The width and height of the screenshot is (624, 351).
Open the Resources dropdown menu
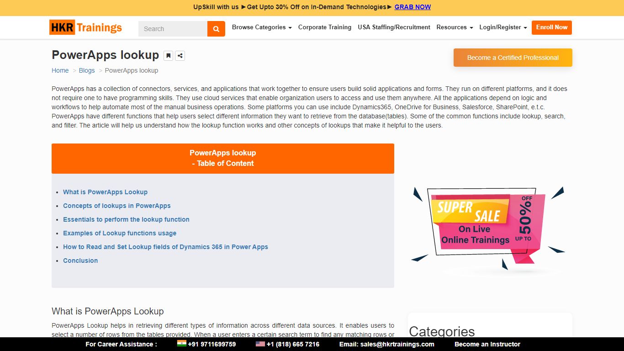(x=455, y=27)
